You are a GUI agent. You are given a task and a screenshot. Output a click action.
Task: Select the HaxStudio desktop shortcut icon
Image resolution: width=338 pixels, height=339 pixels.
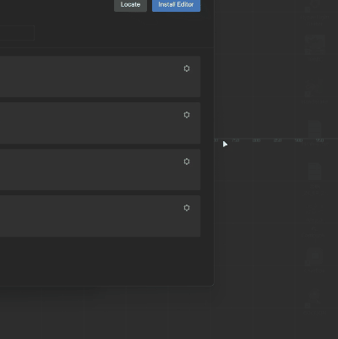click(314, 90)
